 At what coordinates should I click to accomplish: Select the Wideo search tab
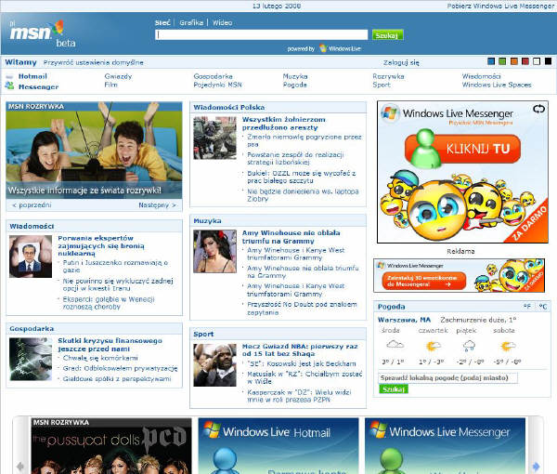(x=223, y=22)
